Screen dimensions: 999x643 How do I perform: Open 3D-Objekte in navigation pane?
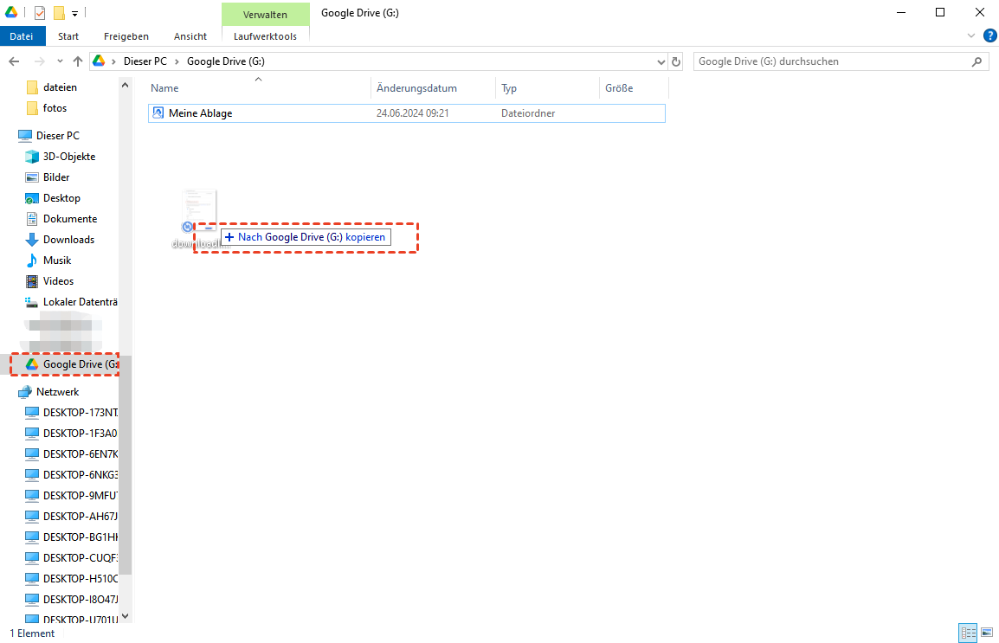pos(69,157)
